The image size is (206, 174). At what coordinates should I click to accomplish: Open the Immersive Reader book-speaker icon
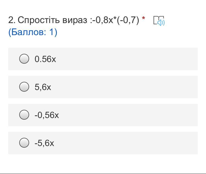[159, 21]
